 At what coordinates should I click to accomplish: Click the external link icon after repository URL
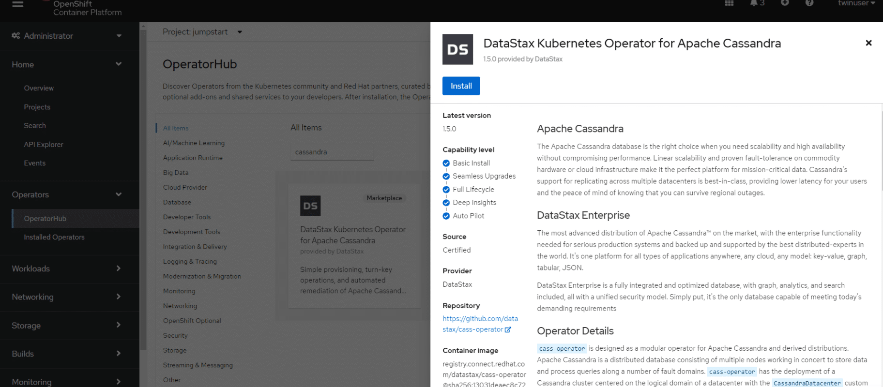[508, 330]
